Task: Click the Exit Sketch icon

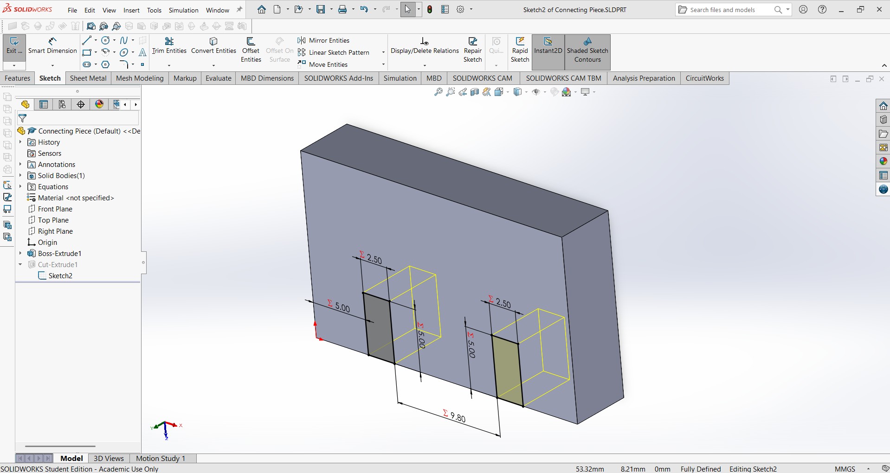Action: coord(14,45)
